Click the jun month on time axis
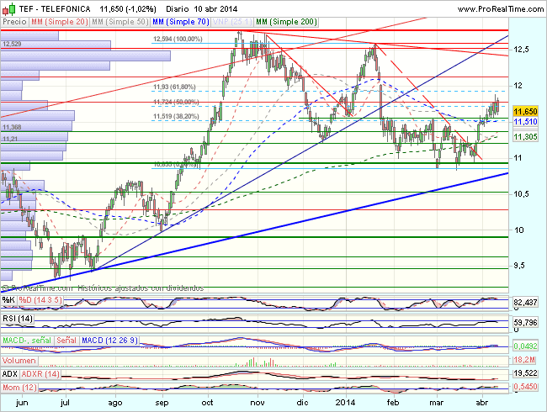The height and width of the screenshot is (412, 547). (22, 403)
